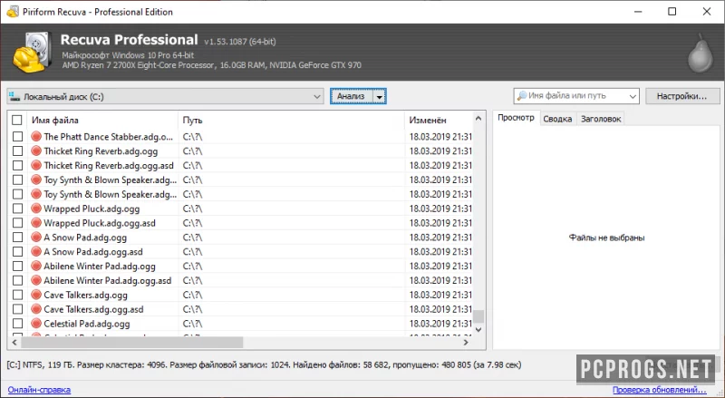Viewport: 725px width, 398px height.
Task: Sort by the Путь column header
Action: click(291, 121)
